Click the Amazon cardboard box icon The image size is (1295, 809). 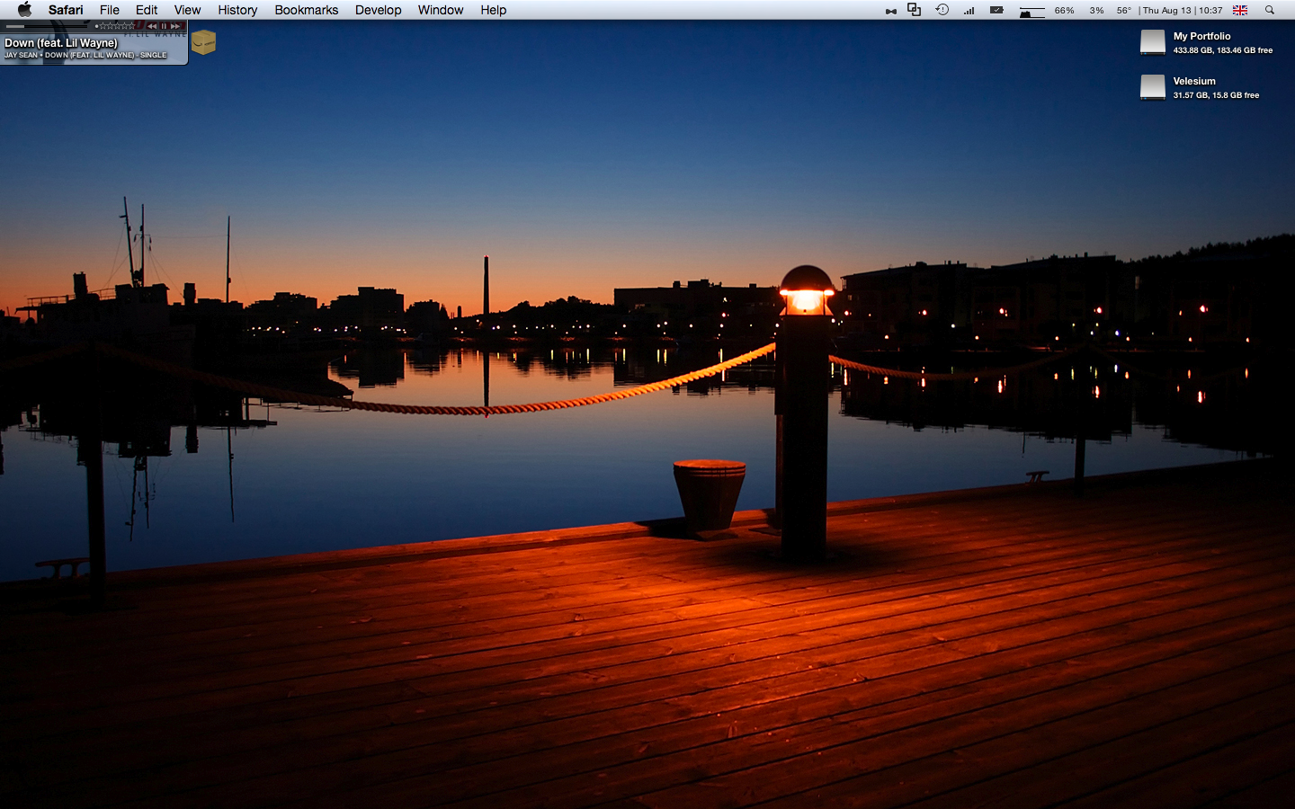click(203, 42)
